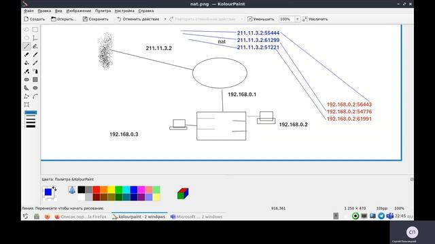Click the clock showing 22:45

click(x=400, y=216)
